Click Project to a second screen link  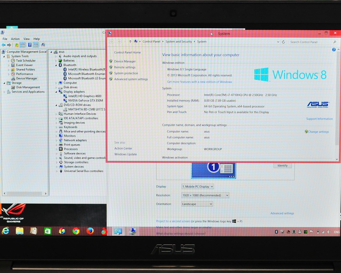173,221
